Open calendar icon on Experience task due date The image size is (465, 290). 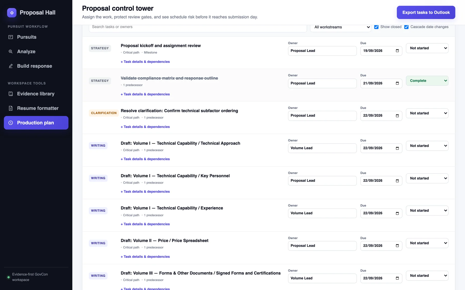pyautogui.click(x=397, y=213)
